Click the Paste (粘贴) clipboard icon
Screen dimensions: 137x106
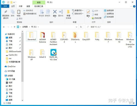(x=19, y=13)
